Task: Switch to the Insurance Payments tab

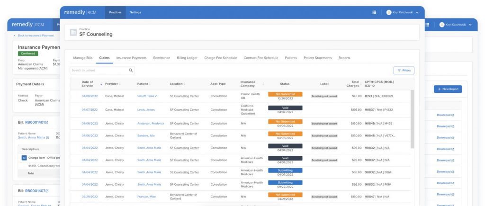Action: click(131, 58)
